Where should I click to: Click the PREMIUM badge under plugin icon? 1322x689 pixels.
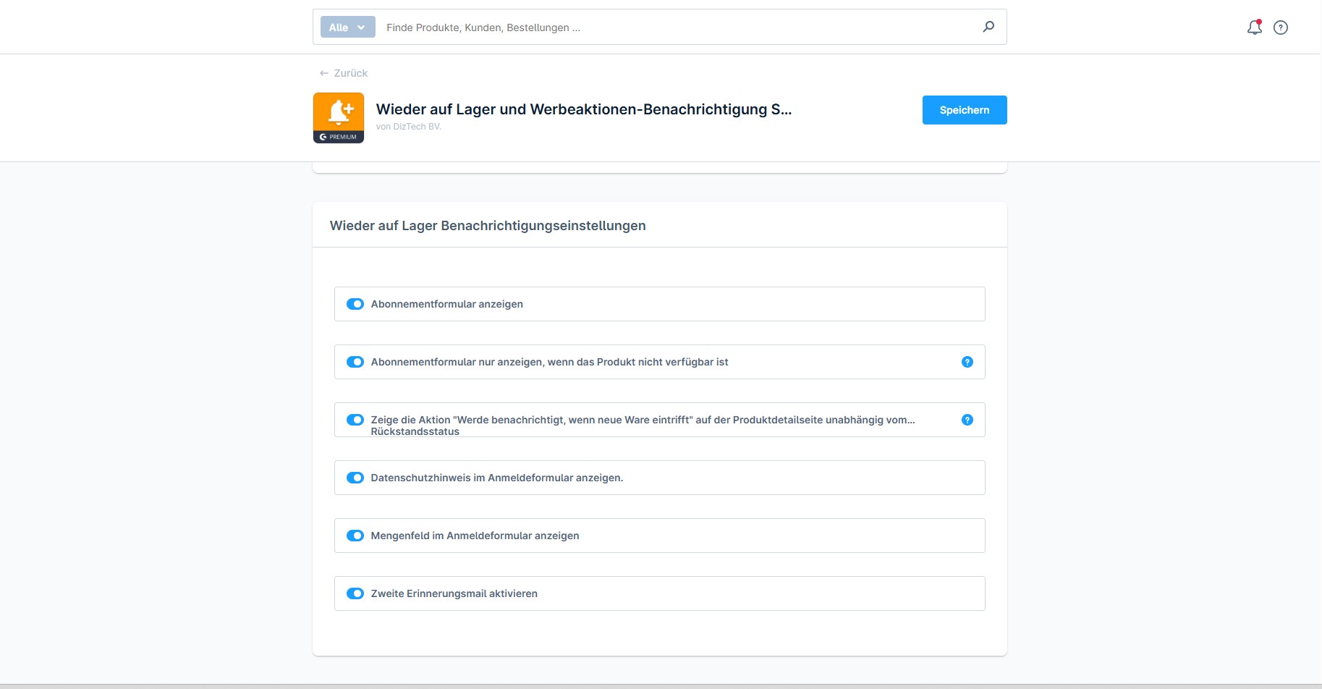pyautogui.click(x=339, y=137)
